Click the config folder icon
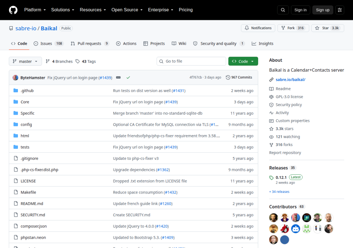Viewport: 353px width, 248px height. (x=16, y=124)
